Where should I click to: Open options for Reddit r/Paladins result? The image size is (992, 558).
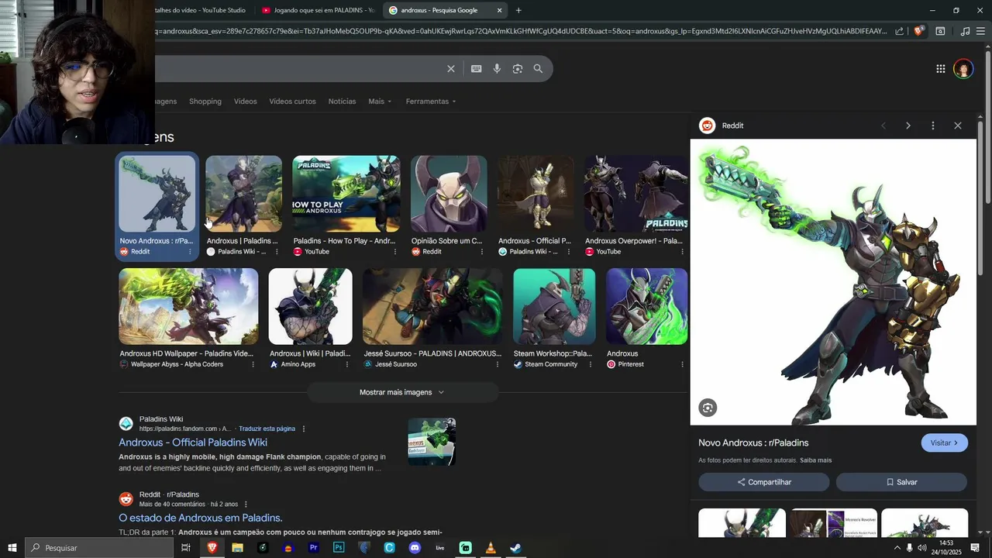pyautogui.click(x=246, y=505)
